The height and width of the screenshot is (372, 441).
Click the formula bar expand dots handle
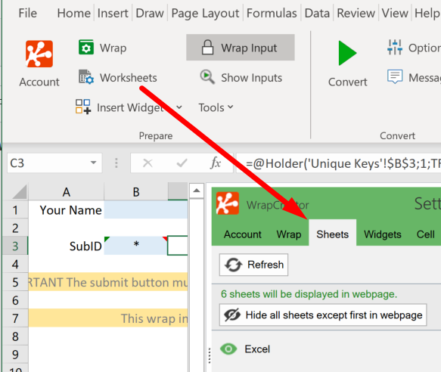116,163
